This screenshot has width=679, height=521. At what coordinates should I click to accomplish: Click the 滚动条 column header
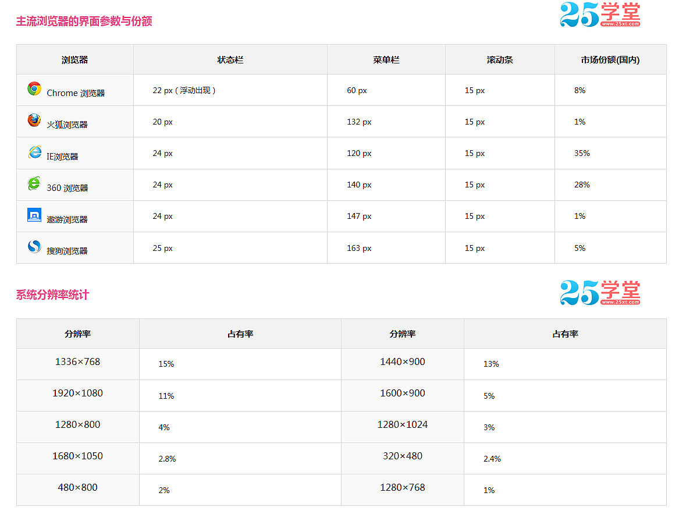tap(500, 60)
